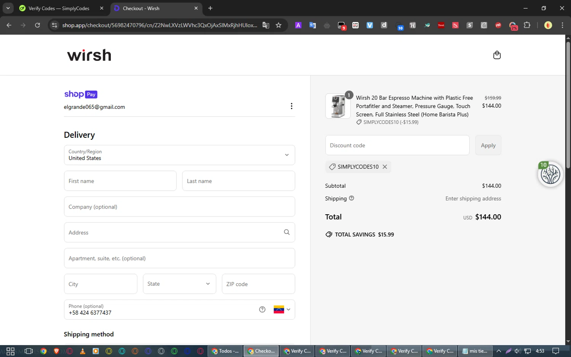Close the Checkout - Wirsh tab
The image size is (571, 357).
tap(196, 8)
